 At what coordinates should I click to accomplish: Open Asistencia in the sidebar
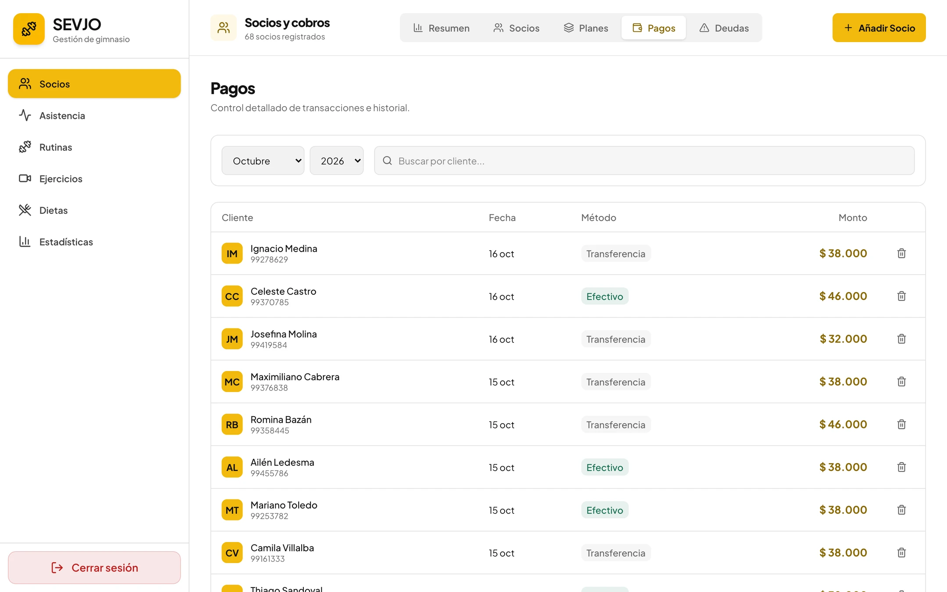click(x=94, y=115)
